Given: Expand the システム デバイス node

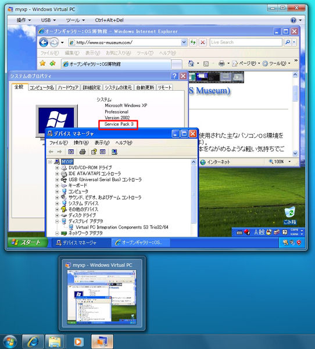Looking at the screenshot, I should point(57,204).
